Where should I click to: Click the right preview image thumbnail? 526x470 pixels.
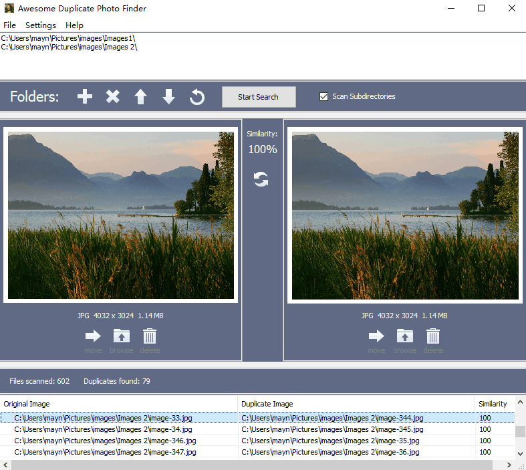tap(405, 215)
